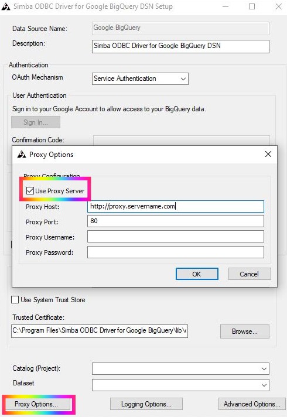Viewport: 287px width, 417px height.
Task: Click the "Description:" label
Action: [29, 43]
